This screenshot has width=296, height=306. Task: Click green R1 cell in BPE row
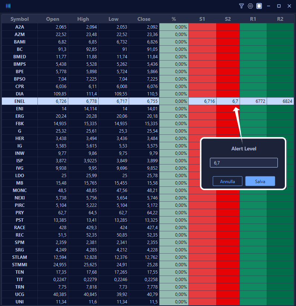pyautogui.click(x=253, y=71)
